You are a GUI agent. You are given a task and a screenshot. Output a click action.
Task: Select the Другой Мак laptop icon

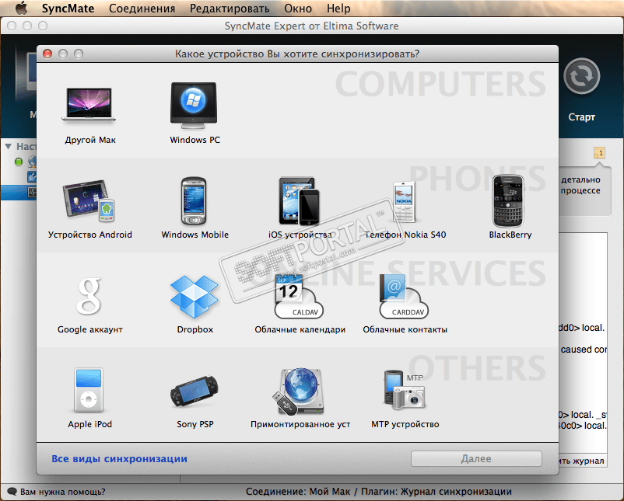pos(89,104)
